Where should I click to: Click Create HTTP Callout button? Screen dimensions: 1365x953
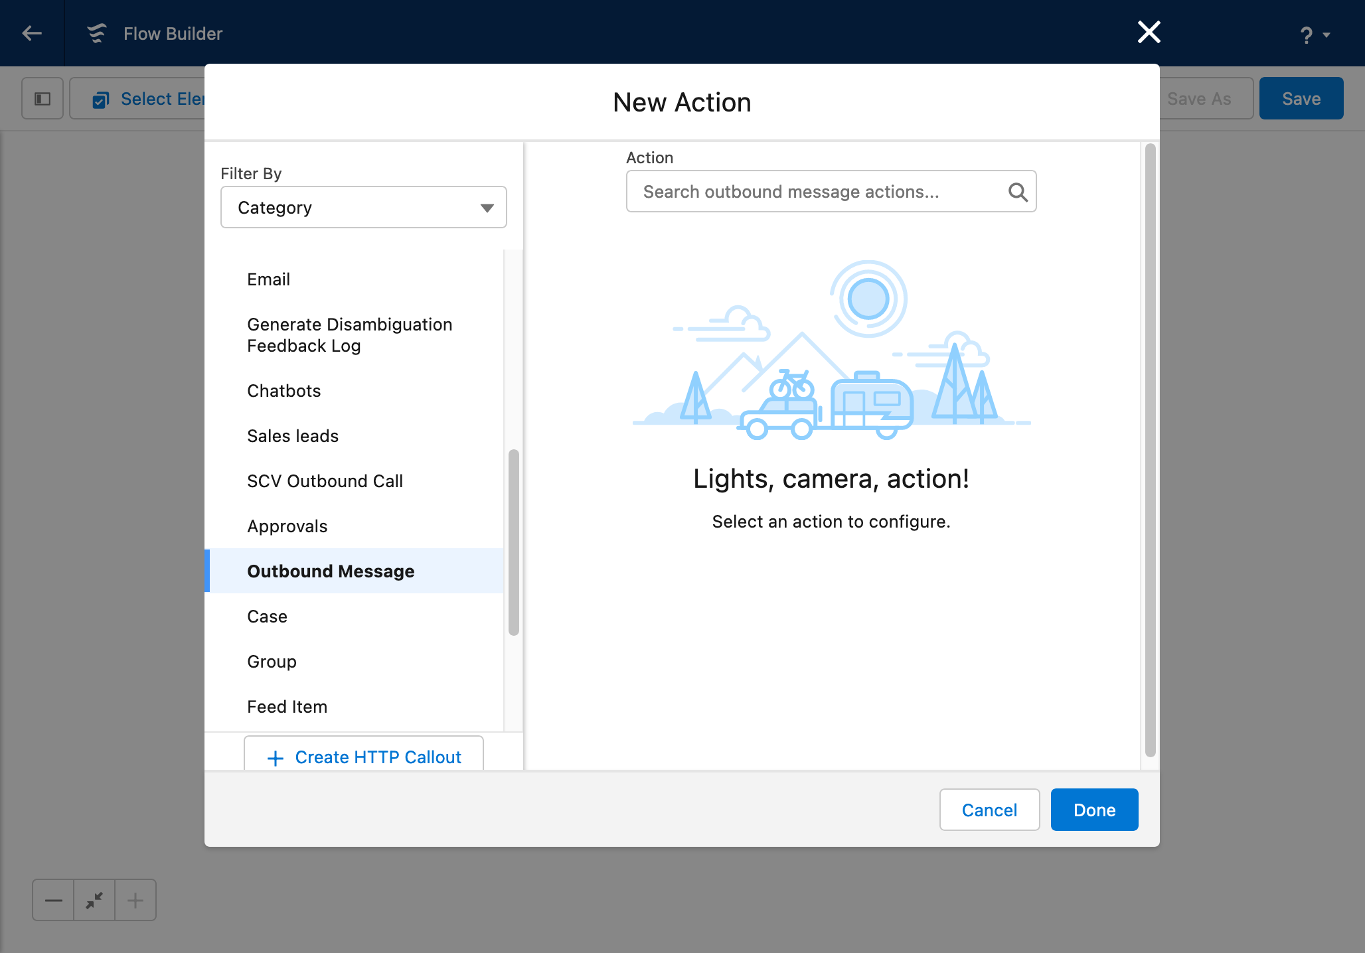pos(364,757)
